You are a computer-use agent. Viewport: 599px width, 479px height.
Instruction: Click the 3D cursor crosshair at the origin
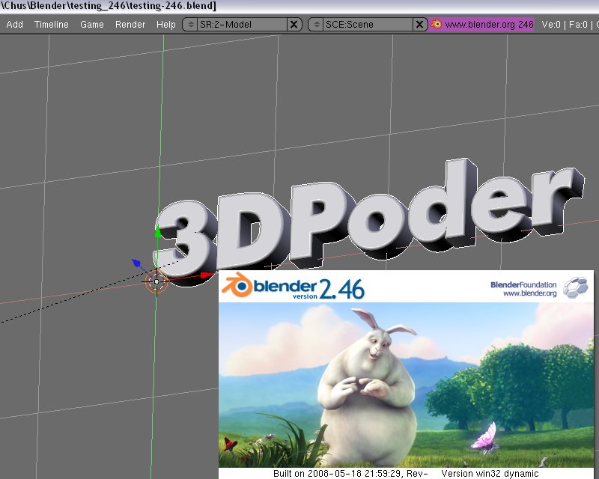pos(156,281)
